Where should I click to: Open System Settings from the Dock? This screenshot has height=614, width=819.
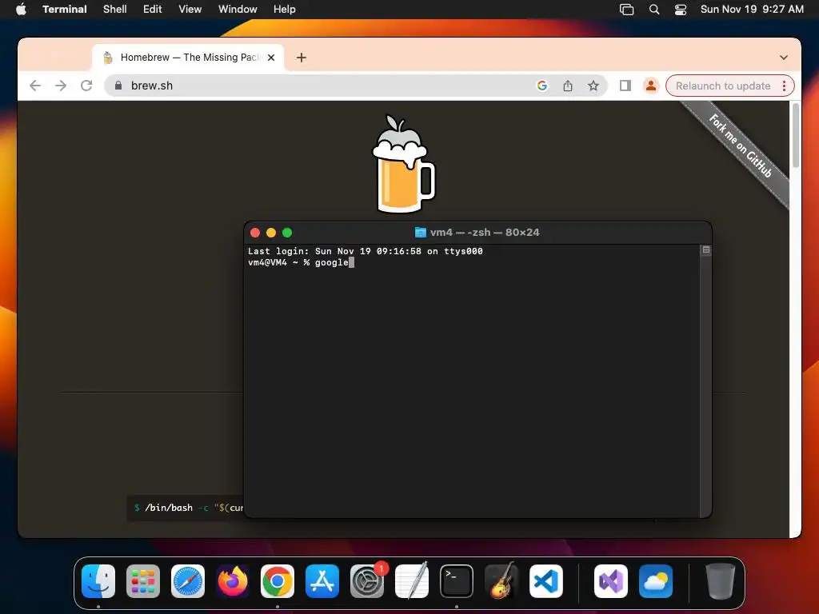coord(366,581)
